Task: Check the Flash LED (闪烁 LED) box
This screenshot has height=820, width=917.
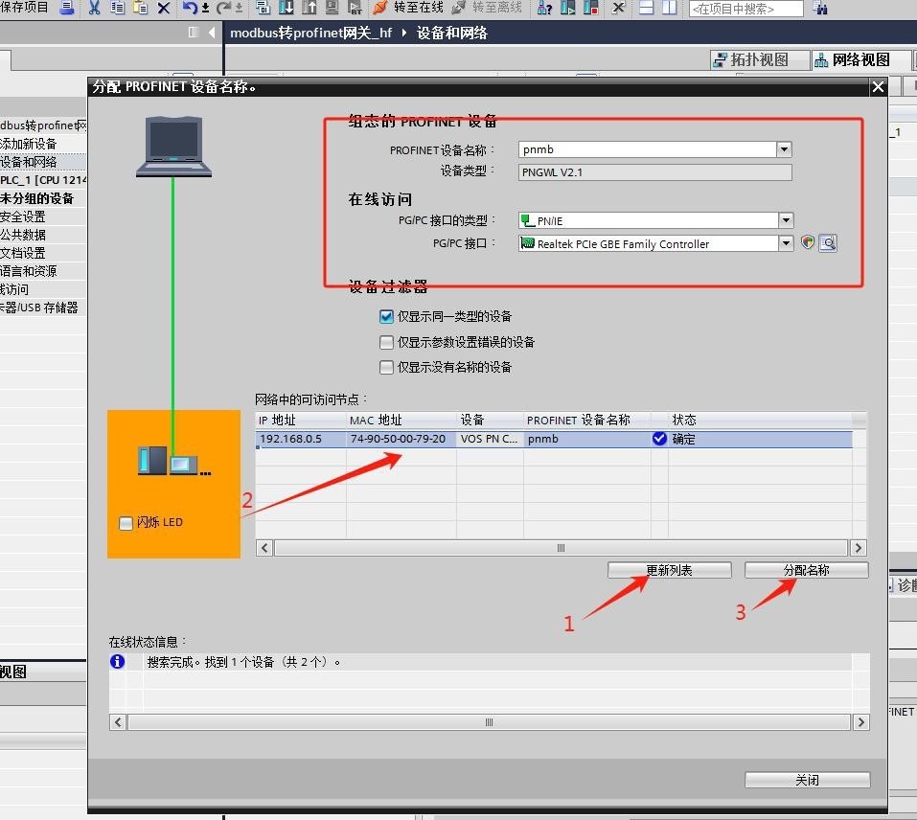Action: 126,523
